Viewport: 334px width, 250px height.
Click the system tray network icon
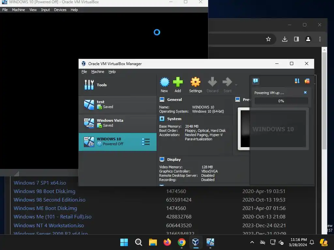(x=273, y=242)
